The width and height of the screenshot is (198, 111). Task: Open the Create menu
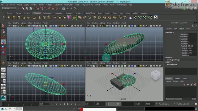pyautogui.click(x=19, y=5)
